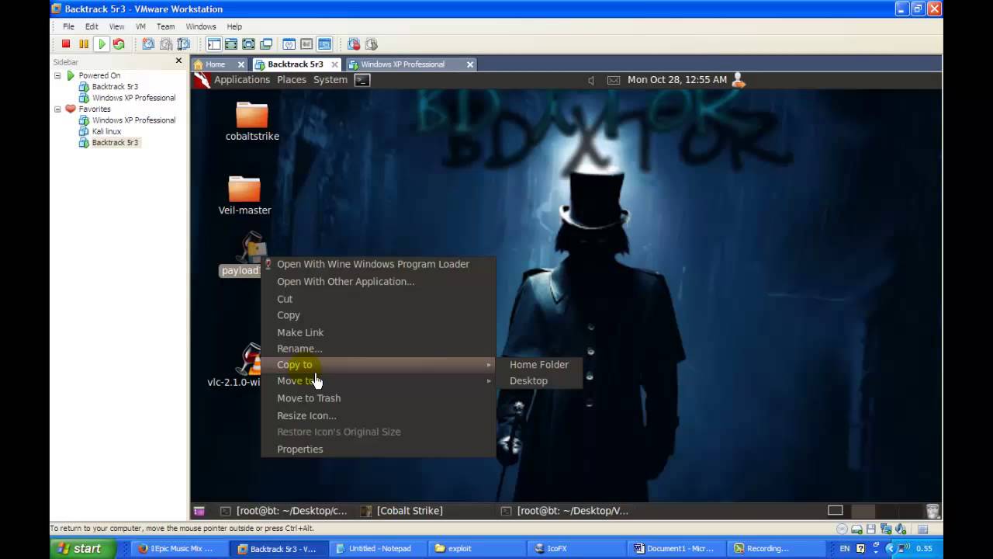This screenshot has width=993, height=559.
Task: Reset the virtual machine with the red cycle icon
Action: (119, 44)
